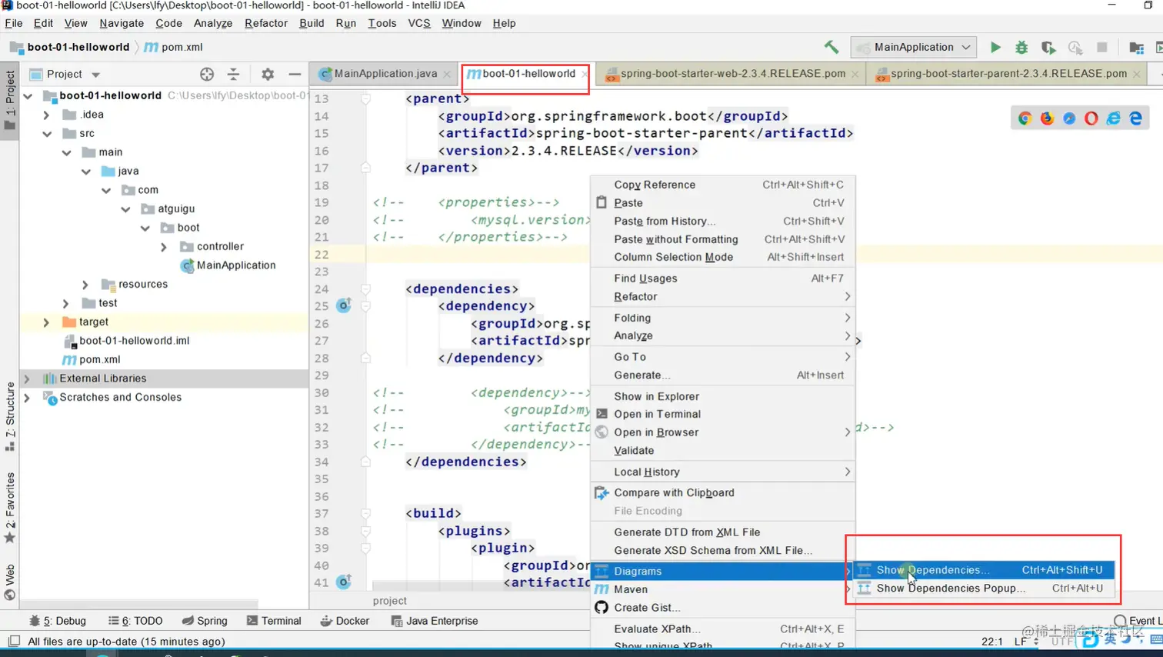Open the 1: Project side tool window
The image size is (1163, 657).
click(9, 100)
